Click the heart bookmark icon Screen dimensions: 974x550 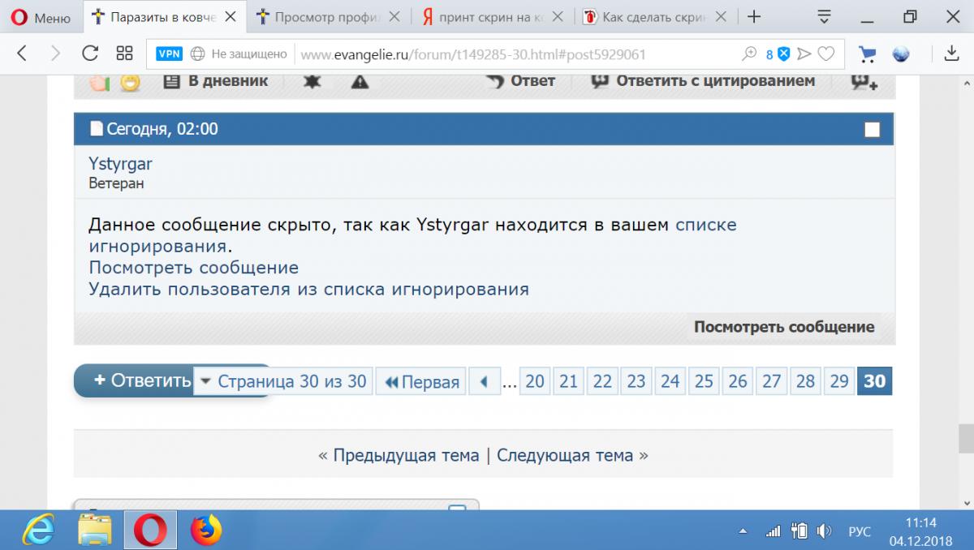[x=825, y=54]
